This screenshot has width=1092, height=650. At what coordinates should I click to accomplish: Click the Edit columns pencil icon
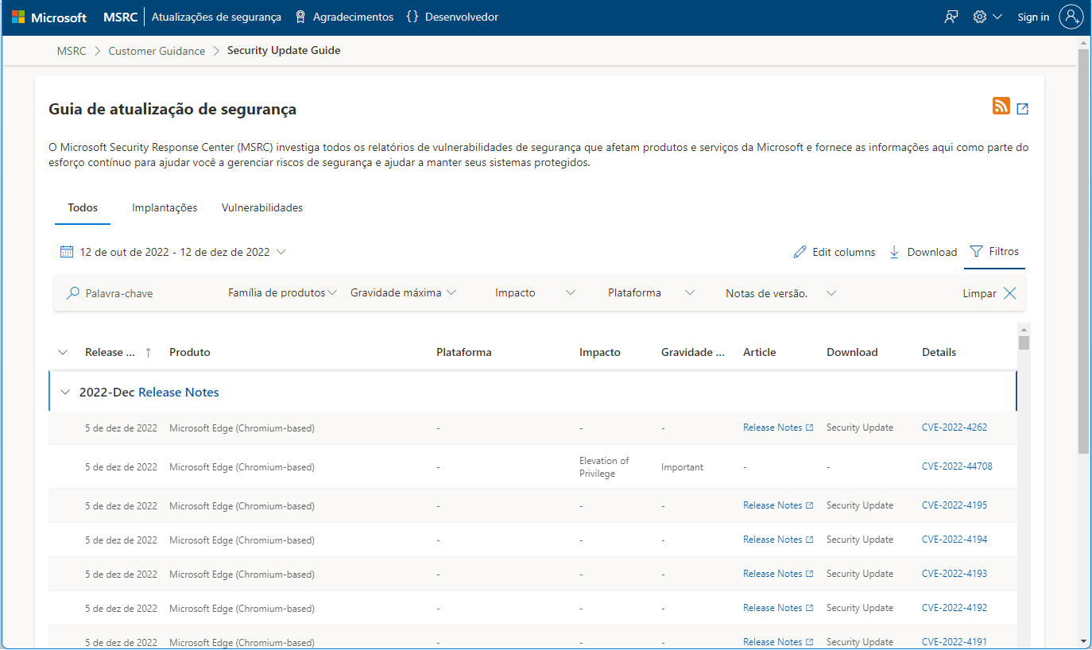pyautogui.click(x=800, y=252)
